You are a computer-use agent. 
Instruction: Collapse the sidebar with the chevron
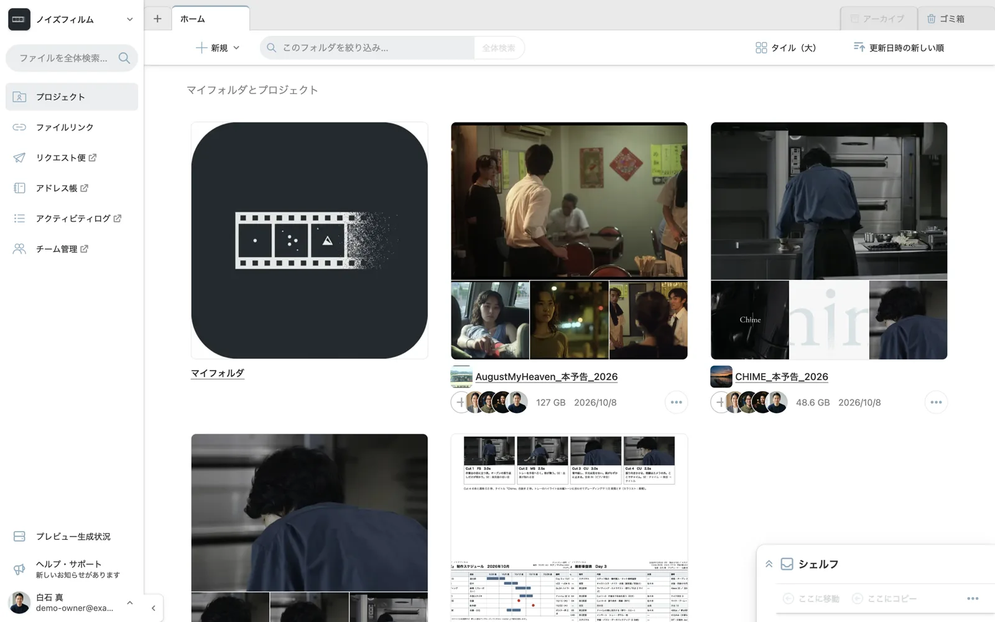154,608
